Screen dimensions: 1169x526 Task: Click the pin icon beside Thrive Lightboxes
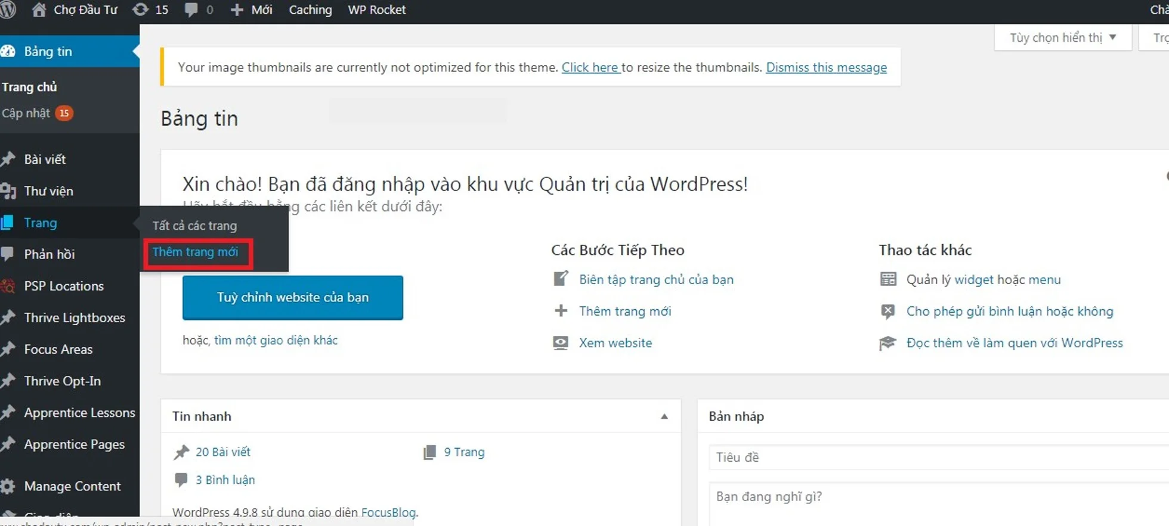coord(8,318)
